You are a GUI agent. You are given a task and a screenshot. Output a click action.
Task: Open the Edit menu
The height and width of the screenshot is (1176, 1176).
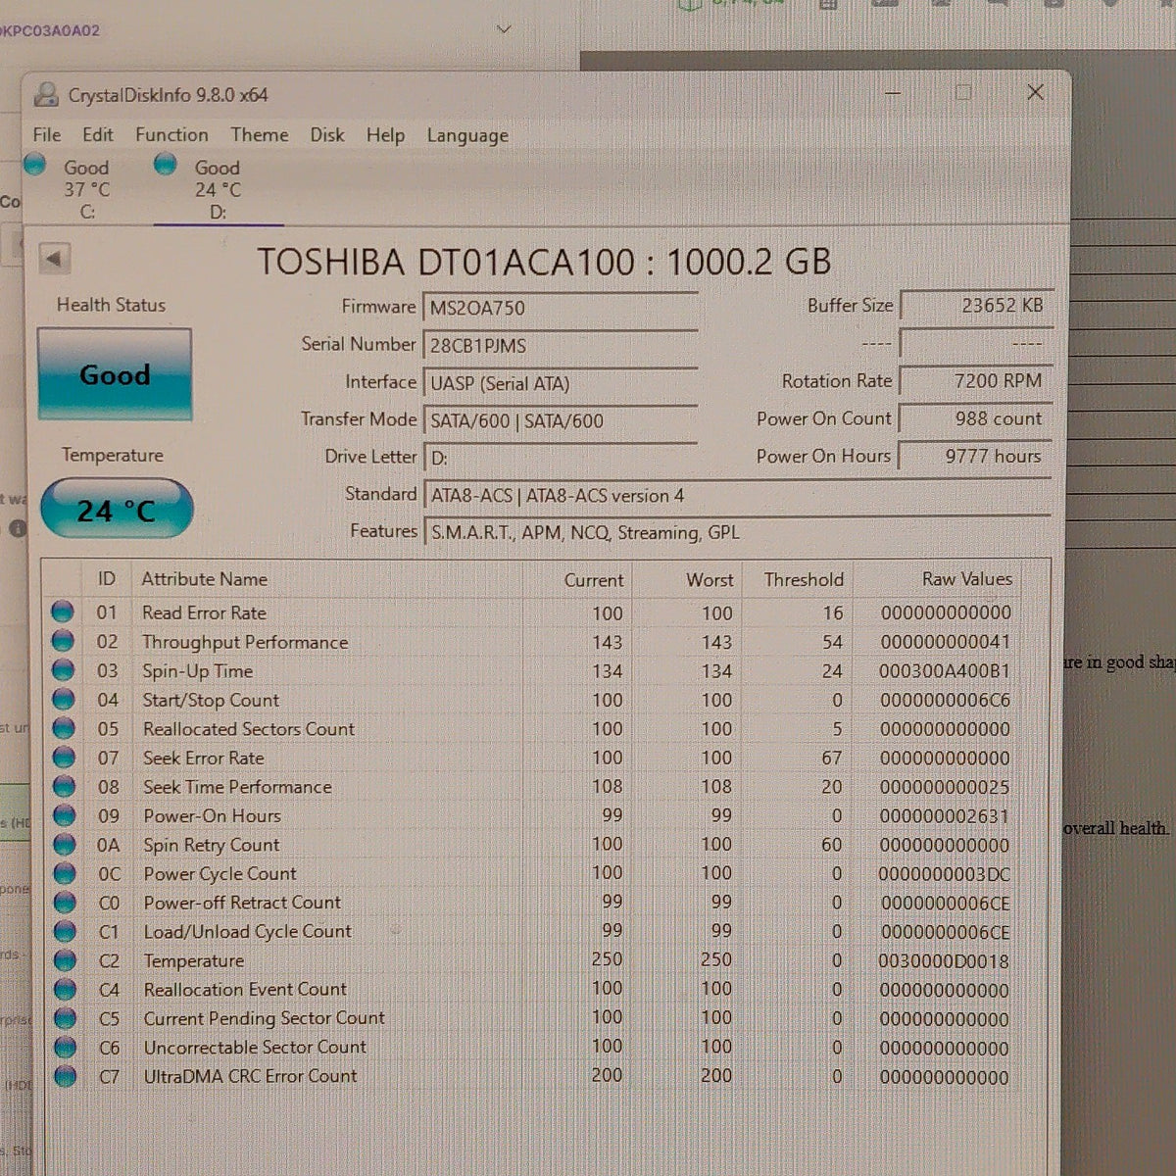click(97, 135)
